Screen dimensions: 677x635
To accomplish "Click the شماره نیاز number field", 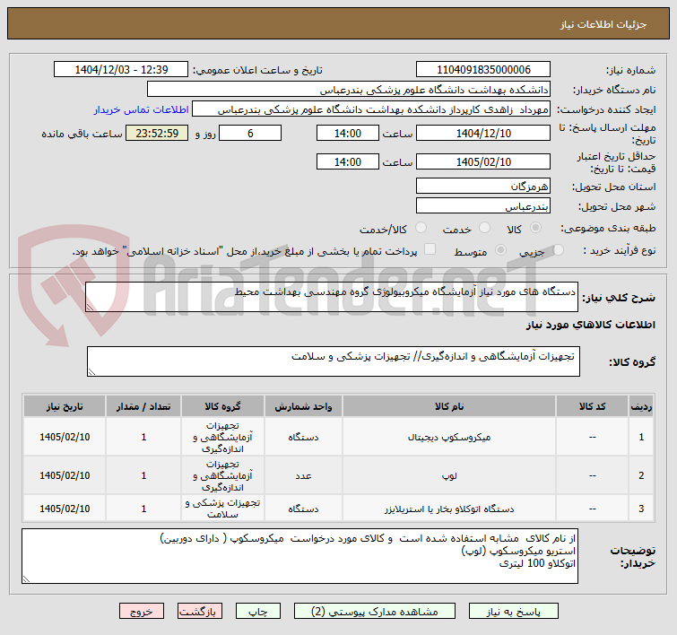I will click(x=483, y=69).
